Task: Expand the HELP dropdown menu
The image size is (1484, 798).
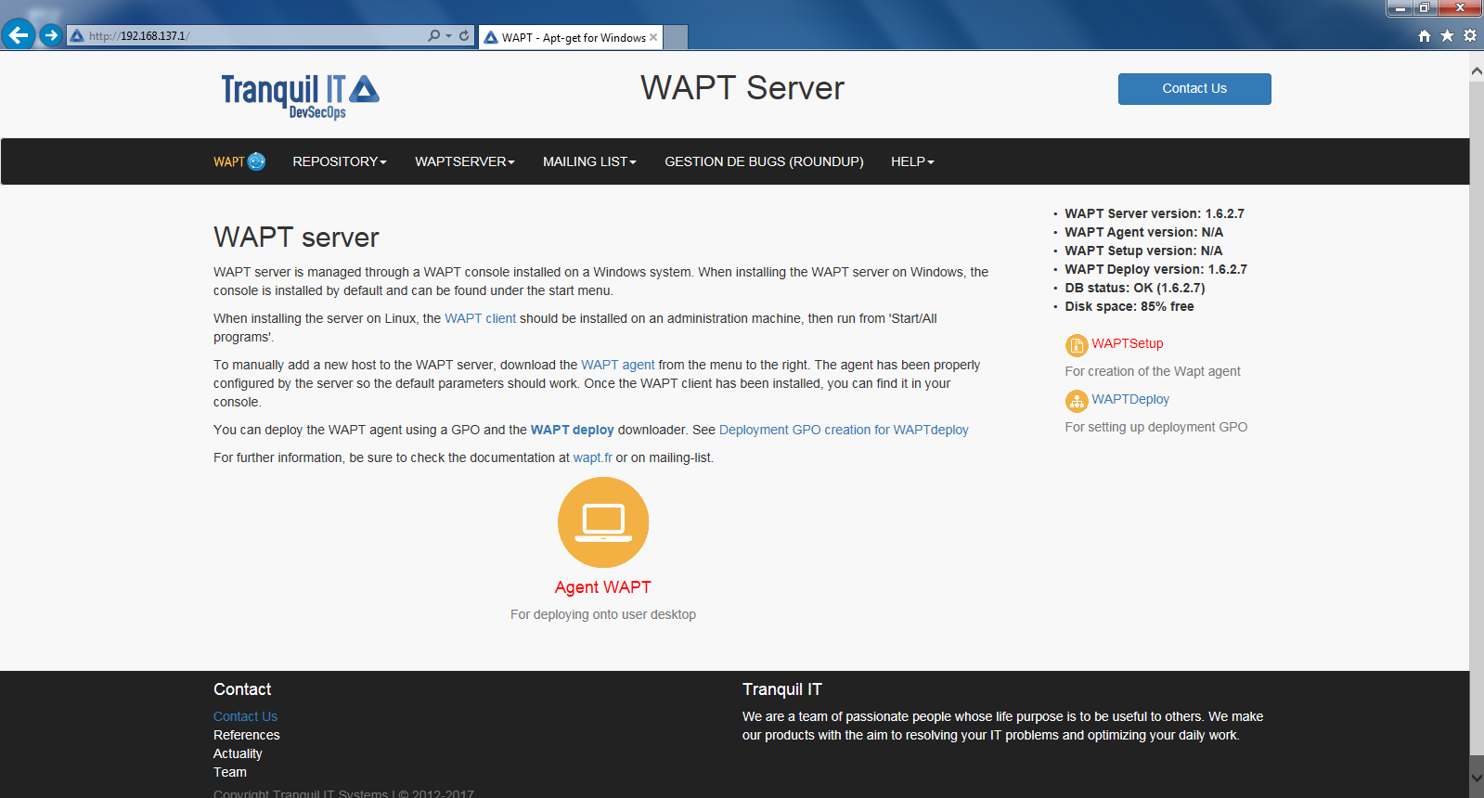Action: click(913, 161)
